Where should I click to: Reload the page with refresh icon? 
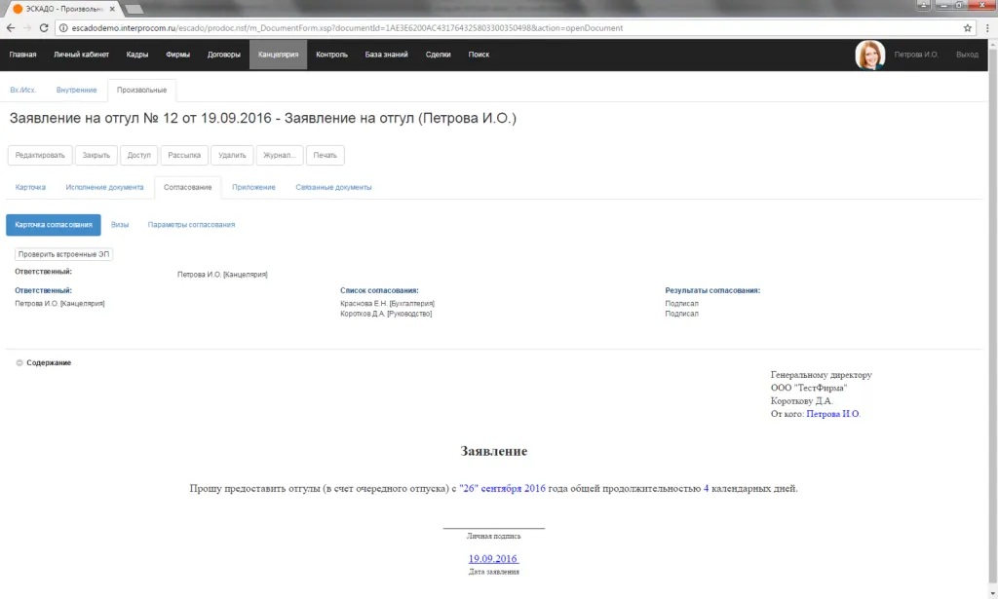pyautogui.click(x=44, y=28)
